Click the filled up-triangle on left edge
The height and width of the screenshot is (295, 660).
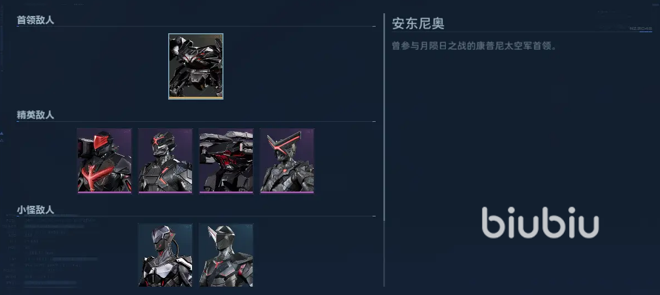tap(2, 133)
